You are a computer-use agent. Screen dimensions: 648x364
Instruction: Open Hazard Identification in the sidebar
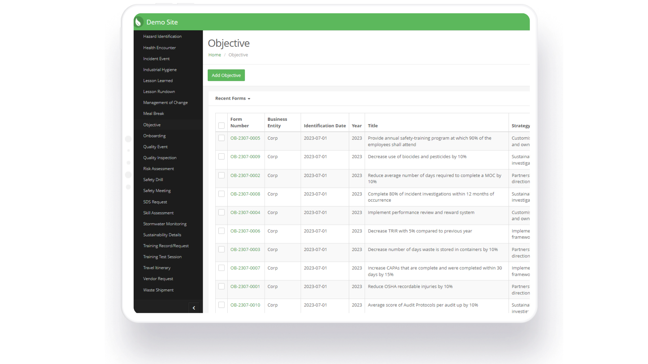tap(162, 36)
